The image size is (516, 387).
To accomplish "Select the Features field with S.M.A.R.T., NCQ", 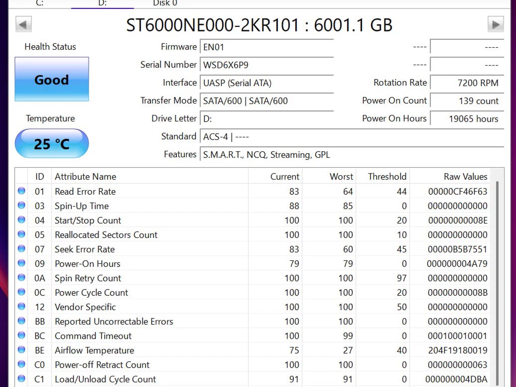I will pos(352,154).
